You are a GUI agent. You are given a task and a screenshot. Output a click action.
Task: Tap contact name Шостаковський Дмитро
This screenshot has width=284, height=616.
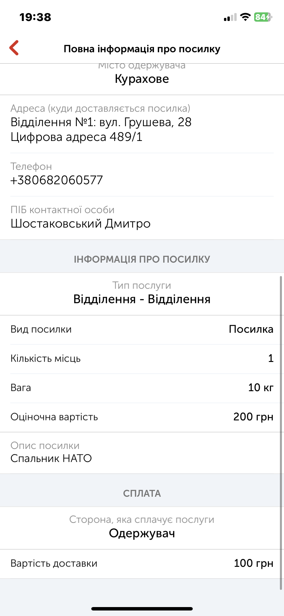pyautogui.click(x=81, y=223)
